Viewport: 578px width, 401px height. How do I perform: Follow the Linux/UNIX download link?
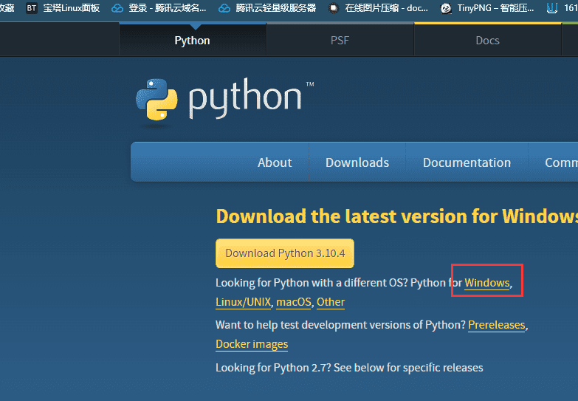[244, 302]
